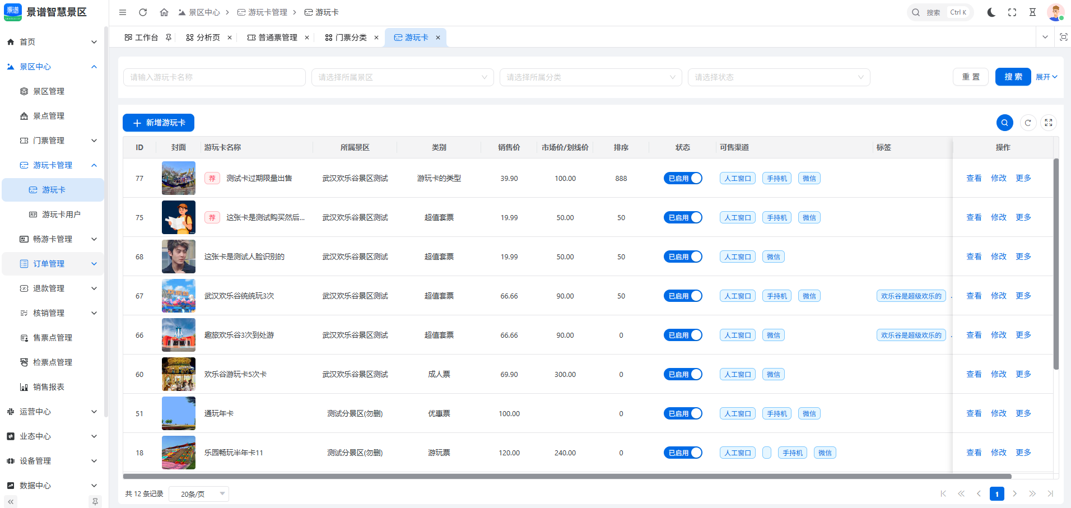Click the 景区中心 breadcrumb
1071x508 pixels.
point(199,12)
